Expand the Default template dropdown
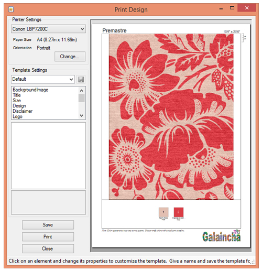 (43, 79)
